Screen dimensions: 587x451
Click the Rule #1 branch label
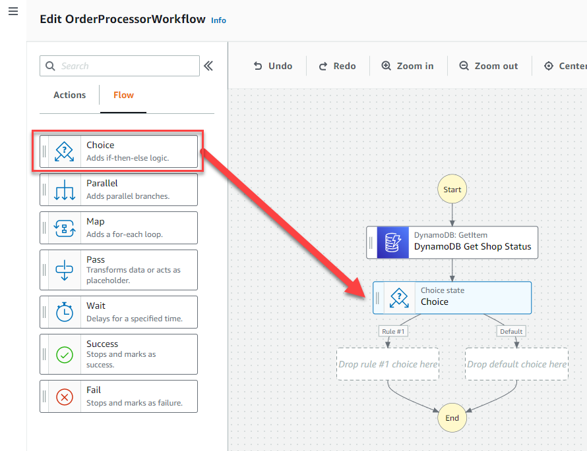point(393,331)
